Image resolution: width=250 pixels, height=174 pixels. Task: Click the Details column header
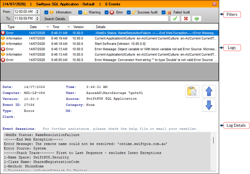[x=156, y=27]
